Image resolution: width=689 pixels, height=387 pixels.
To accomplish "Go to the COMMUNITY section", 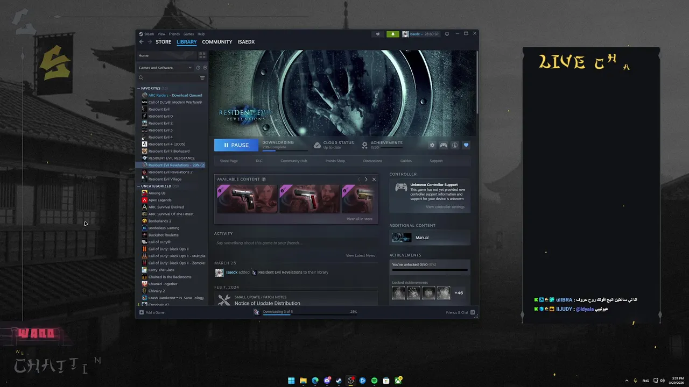I will point(217,42).
